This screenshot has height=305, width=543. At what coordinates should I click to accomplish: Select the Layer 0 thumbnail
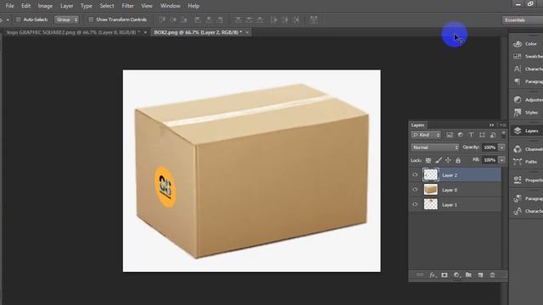431,190
